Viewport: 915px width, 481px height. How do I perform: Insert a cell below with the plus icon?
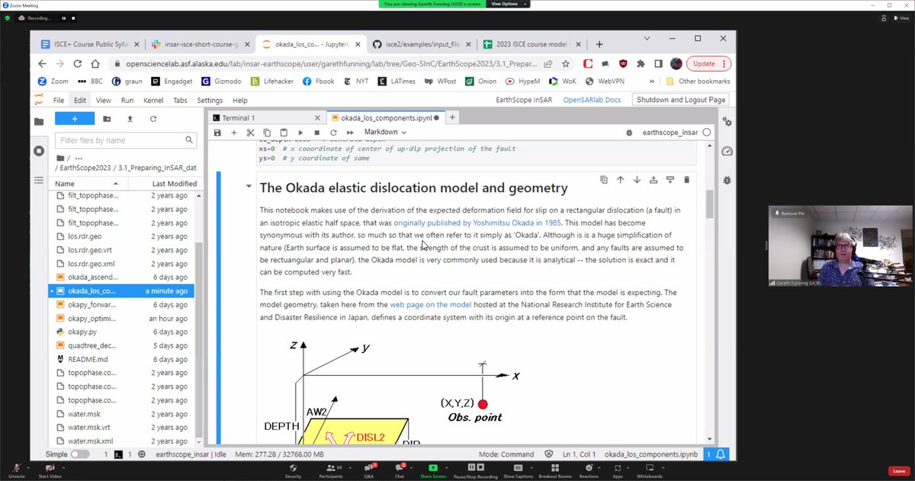point(234,133)
